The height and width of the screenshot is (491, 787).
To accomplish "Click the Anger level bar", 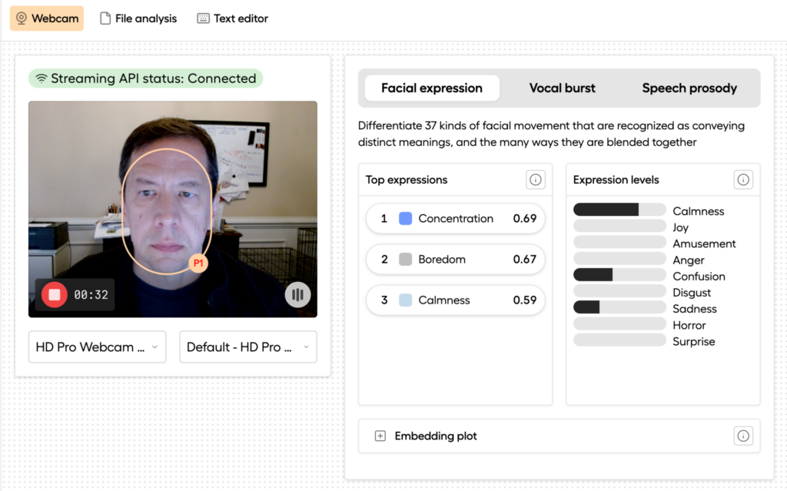I will pos(619,258).
